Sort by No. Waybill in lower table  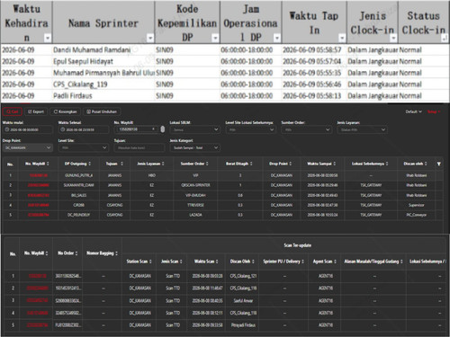[x=47, y=253]
